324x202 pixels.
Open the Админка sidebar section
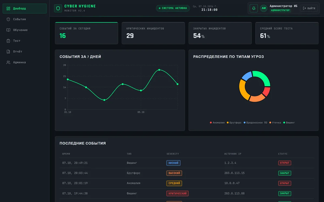25,62
